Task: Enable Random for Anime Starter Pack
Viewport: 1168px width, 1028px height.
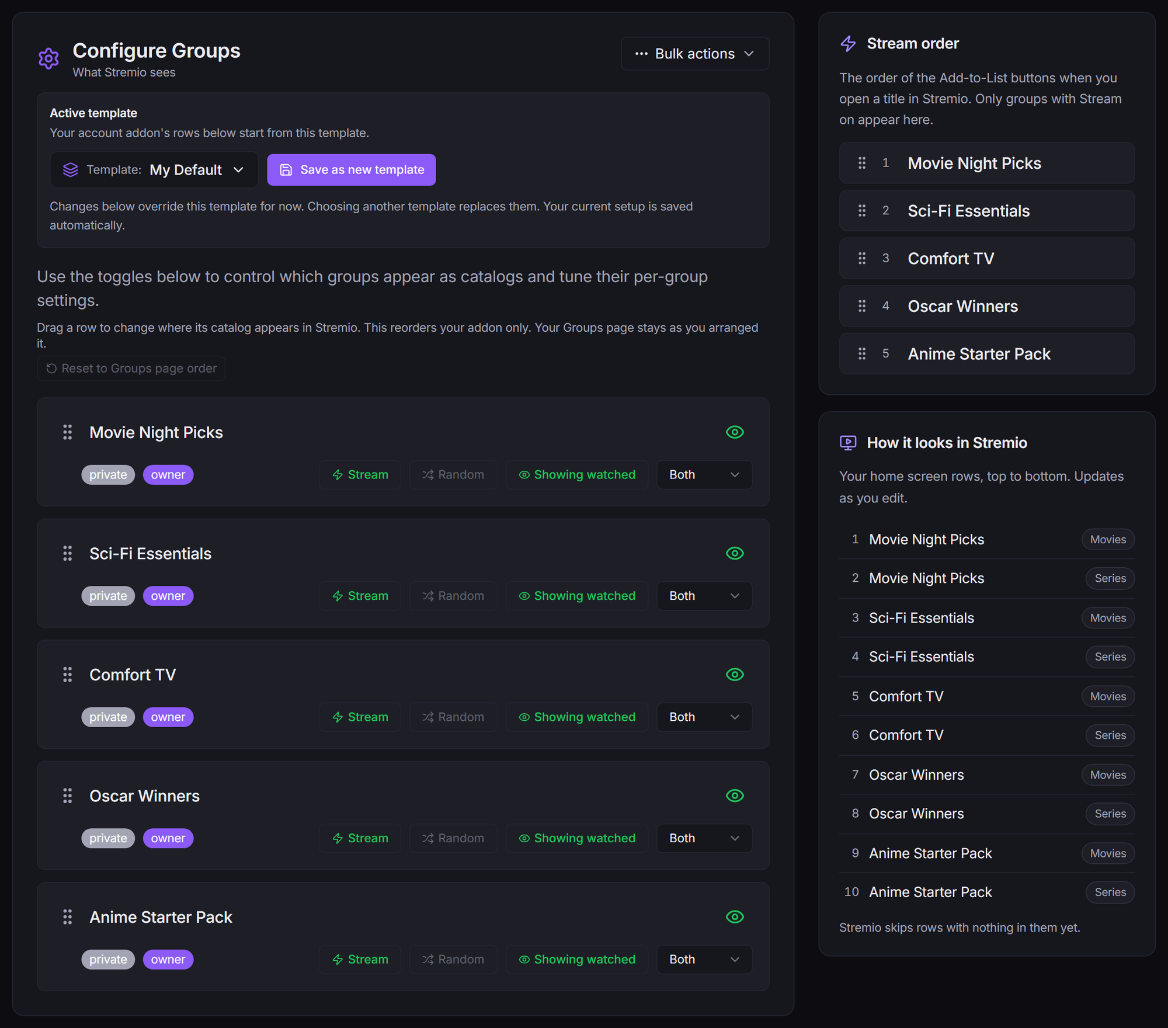Action: (453, 960)
